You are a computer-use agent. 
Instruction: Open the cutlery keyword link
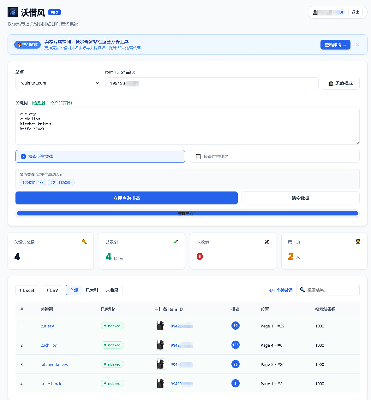[x=47, y=326]
